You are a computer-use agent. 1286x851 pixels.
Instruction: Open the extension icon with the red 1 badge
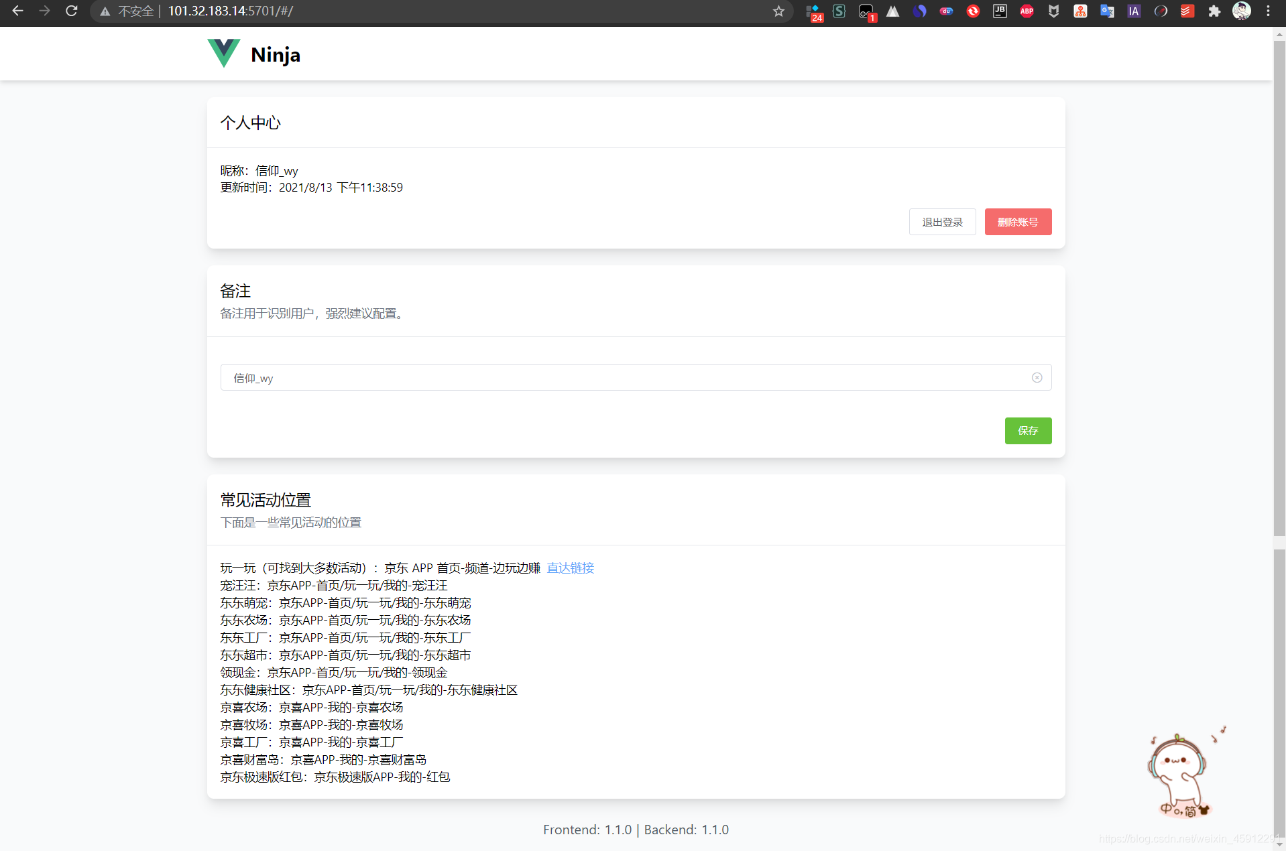tap(867, 12)
